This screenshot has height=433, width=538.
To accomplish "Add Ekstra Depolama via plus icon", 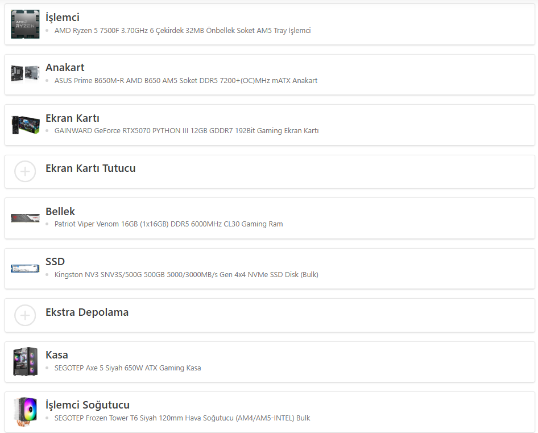I will (25, 315).
